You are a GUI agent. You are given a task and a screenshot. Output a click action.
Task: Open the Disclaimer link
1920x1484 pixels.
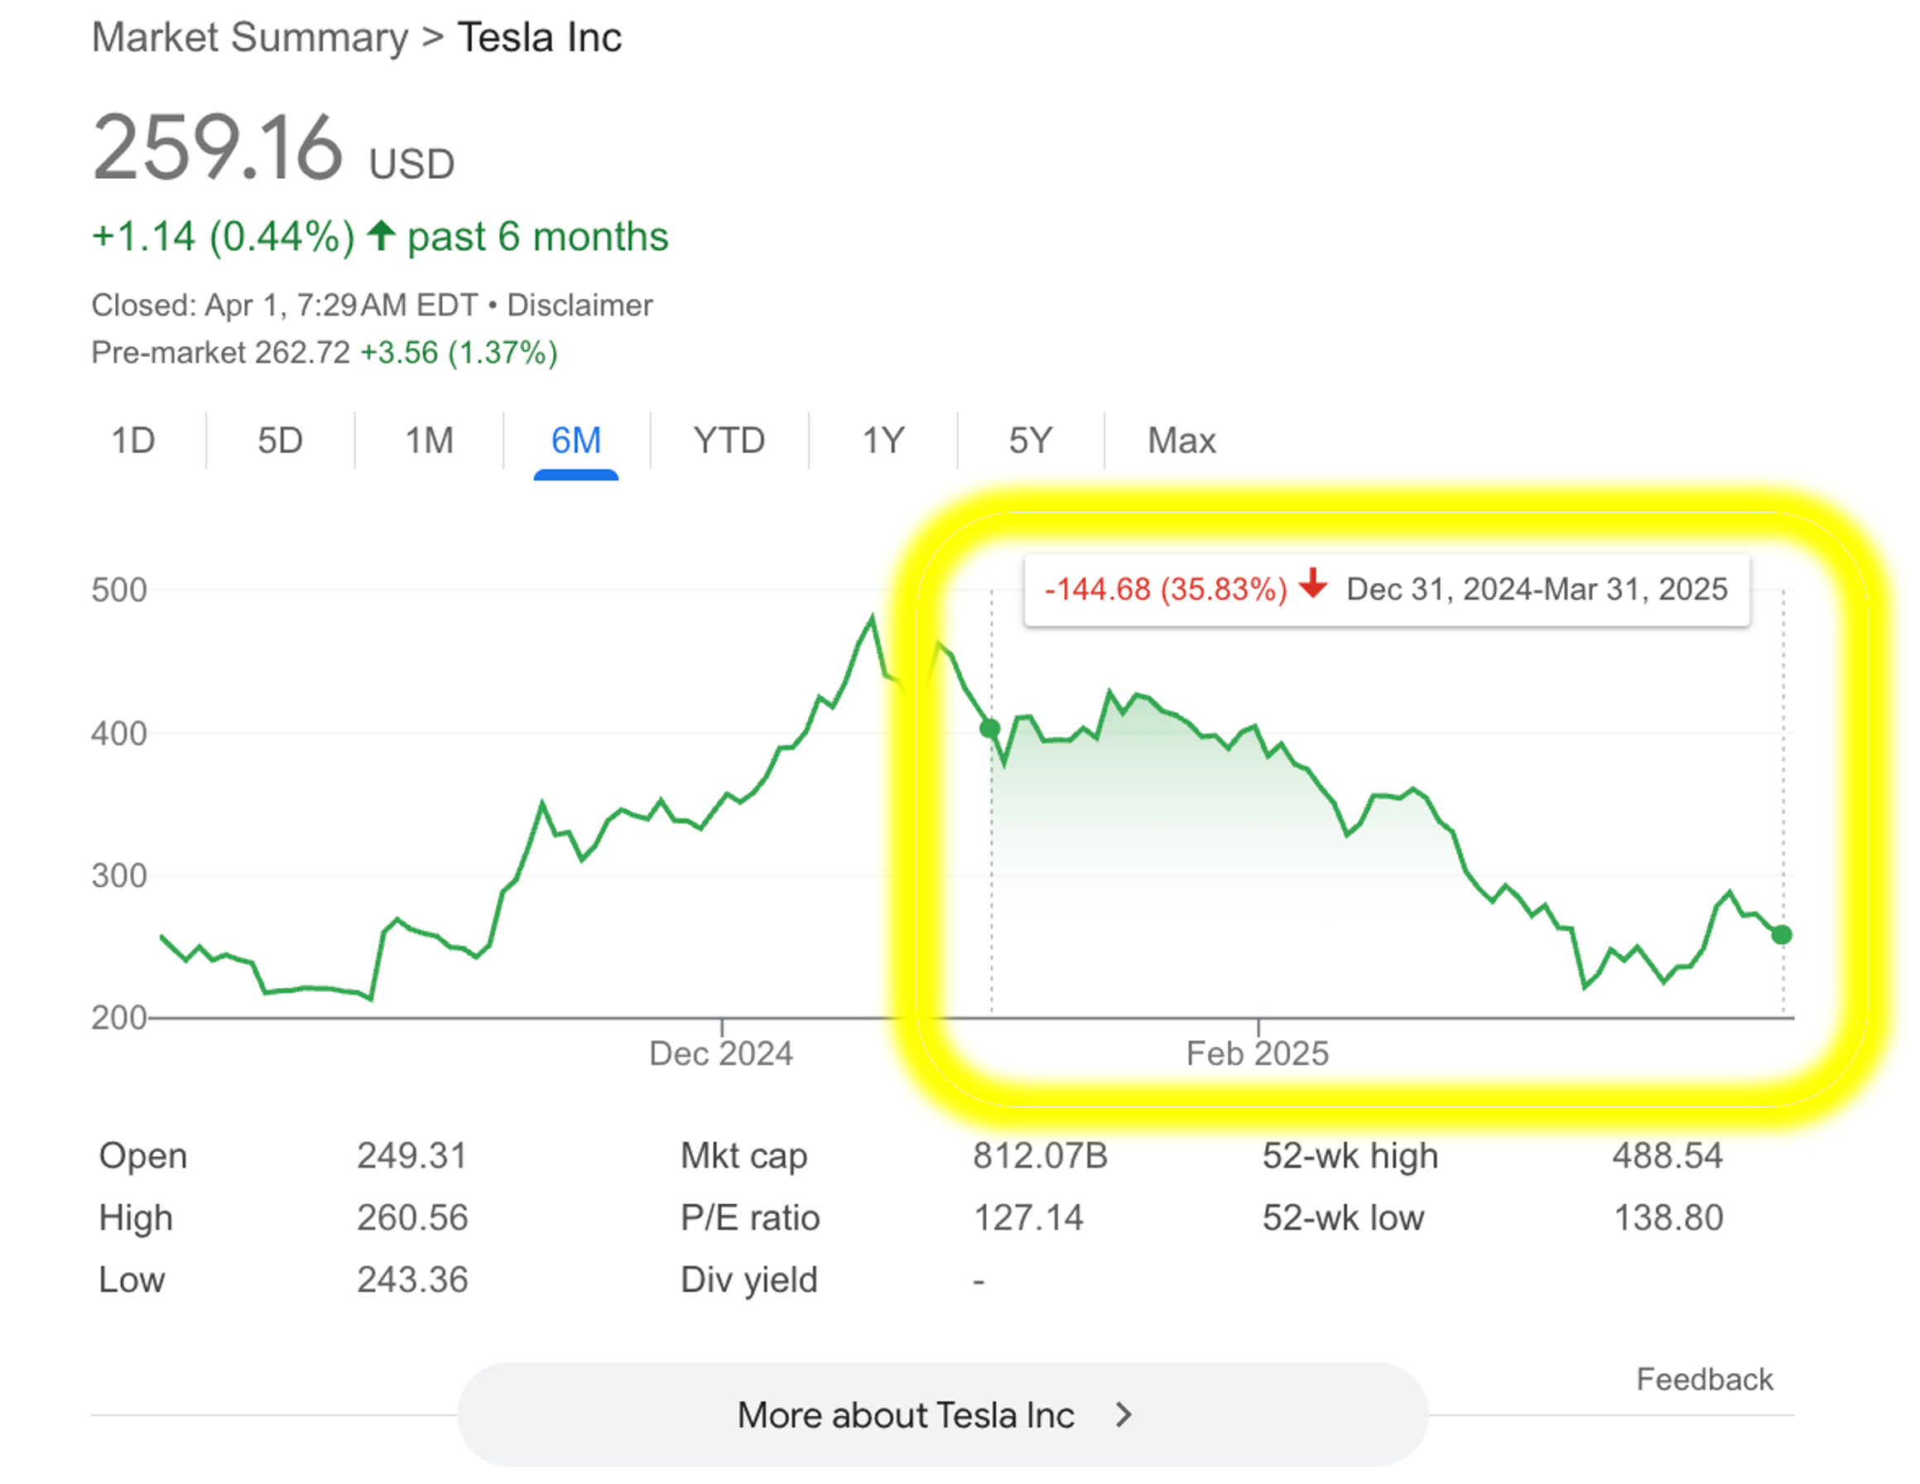580,305
